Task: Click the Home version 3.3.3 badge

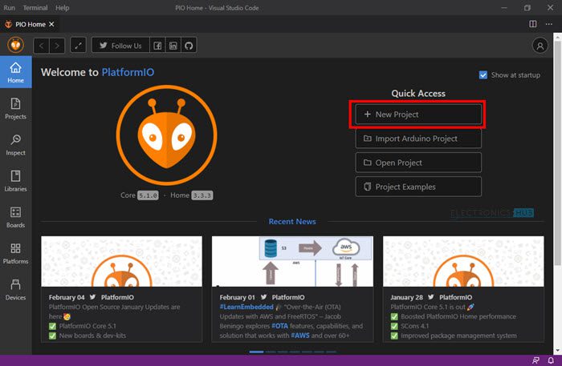Action: [x=202, y=195]
